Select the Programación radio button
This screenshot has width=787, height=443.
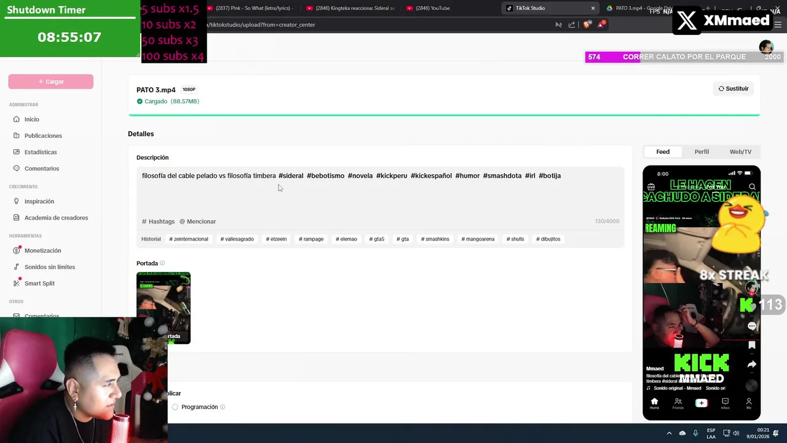tap(175, 407)
